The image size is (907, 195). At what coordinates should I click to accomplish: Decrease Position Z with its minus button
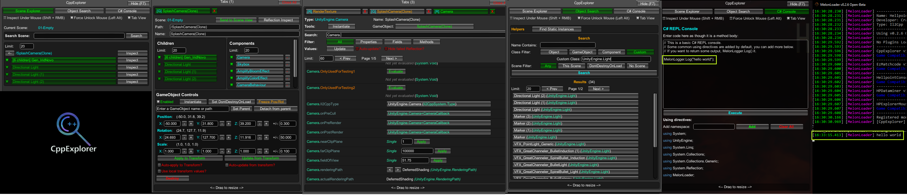click(x=259, y=124)
